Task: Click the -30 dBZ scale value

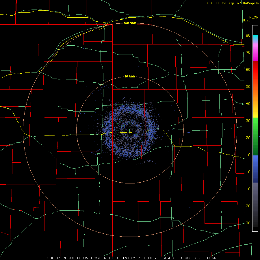Action: click(x=247, y=223)
